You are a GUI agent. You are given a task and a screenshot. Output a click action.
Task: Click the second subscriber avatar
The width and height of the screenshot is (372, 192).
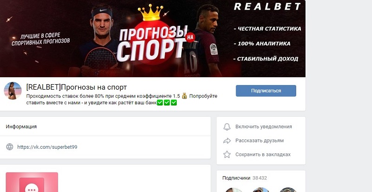tap(261, 190)
